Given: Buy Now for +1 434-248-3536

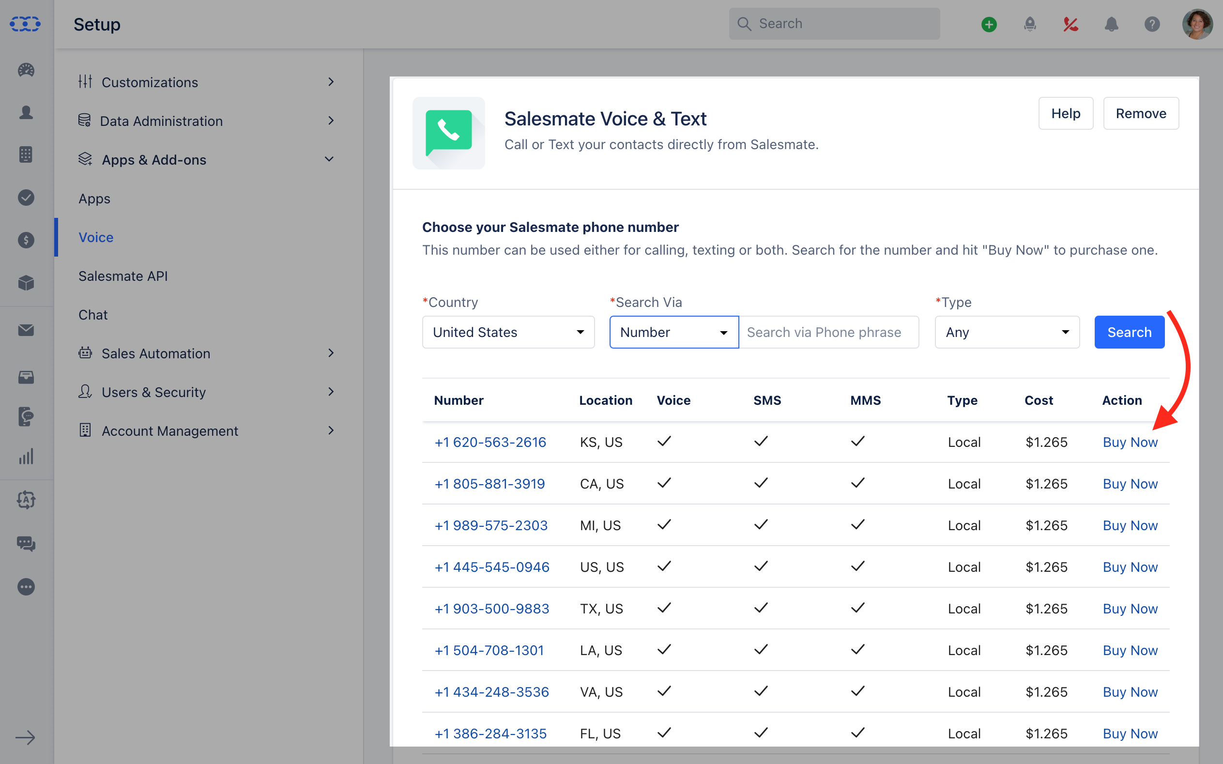Looking at the screenshot, I should pyautogui.click(x=1130, y=692).
